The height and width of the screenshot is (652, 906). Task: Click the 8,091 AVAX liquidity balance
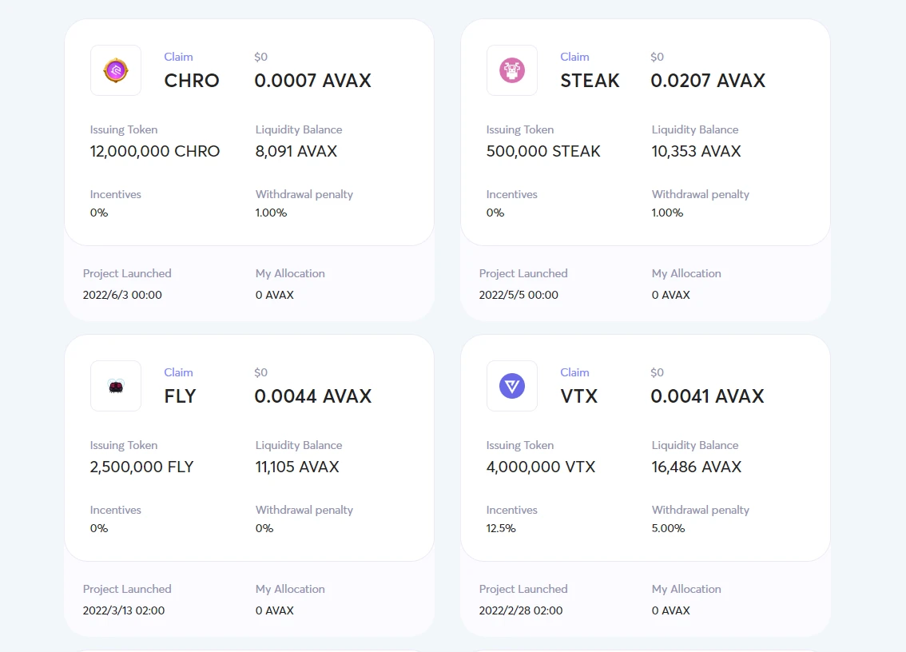point(296,151)
